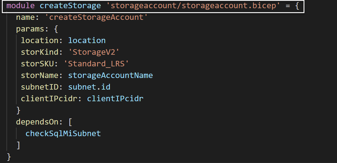Click the location parameter value
Screen dimensions: 337x163
coord(87,40)
